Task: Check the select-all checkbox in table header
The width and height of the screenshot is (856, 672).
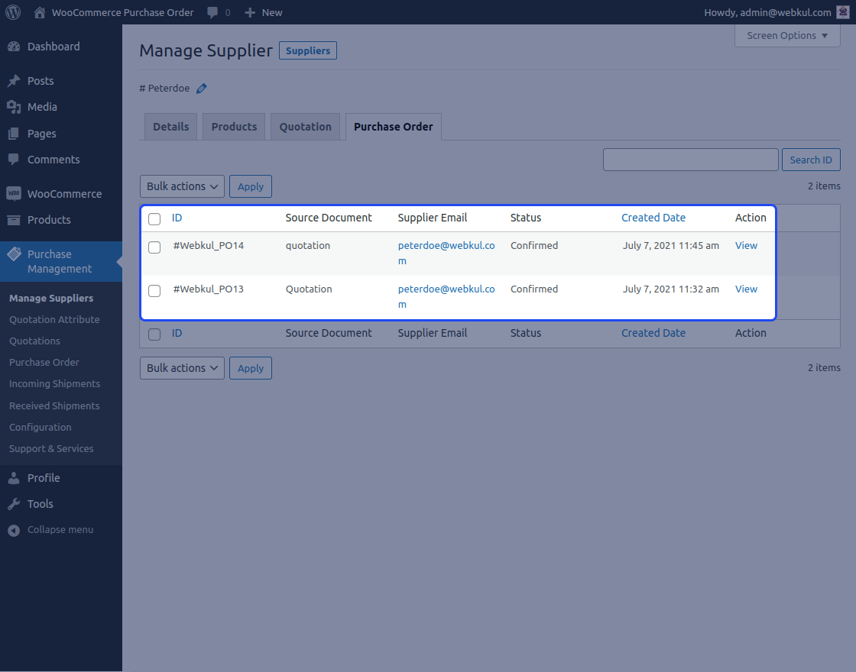Action: pos(154,218)
